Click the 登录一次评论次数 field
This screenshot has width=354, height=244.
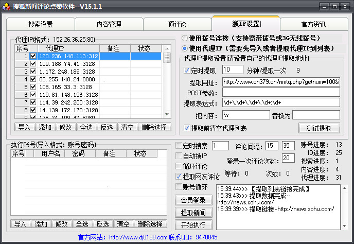[x=288, y=158]
